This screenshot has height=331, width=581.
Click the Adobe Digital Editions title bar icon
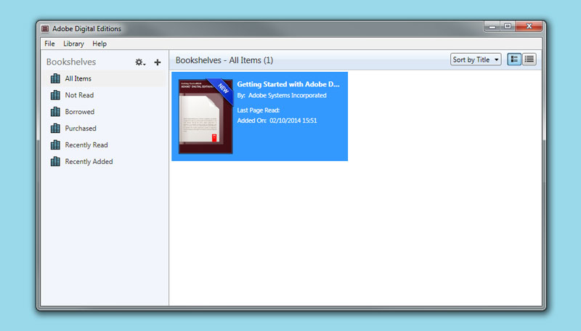(45, 29)
